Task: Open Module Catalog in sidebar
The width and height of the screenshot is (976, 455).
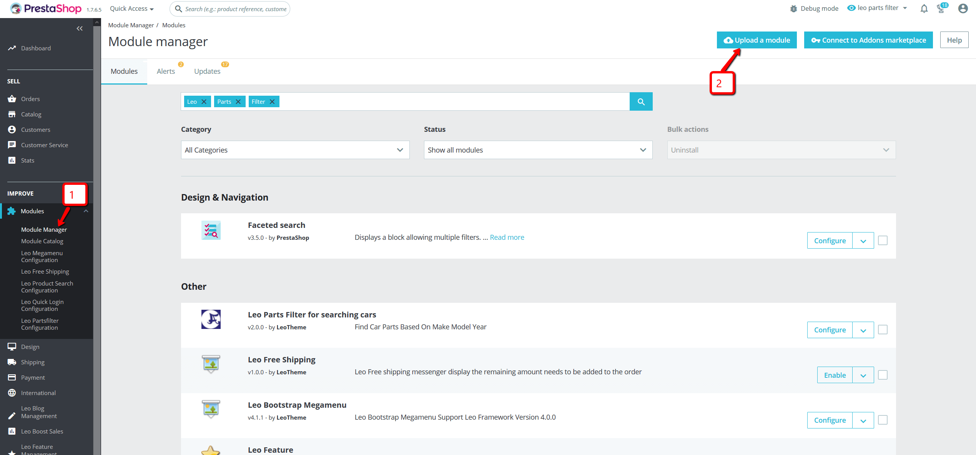Action: (42, 241)
